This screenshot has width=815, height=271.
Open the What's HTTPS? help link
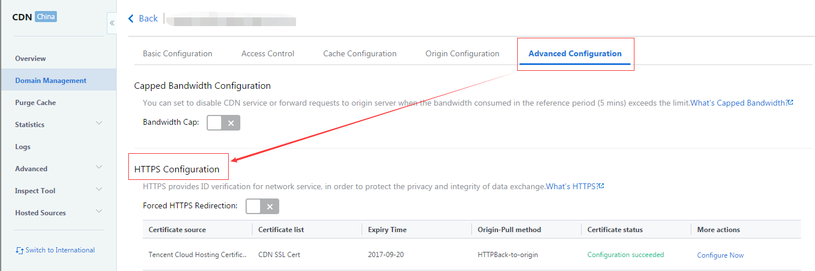[x=572, y=186]
